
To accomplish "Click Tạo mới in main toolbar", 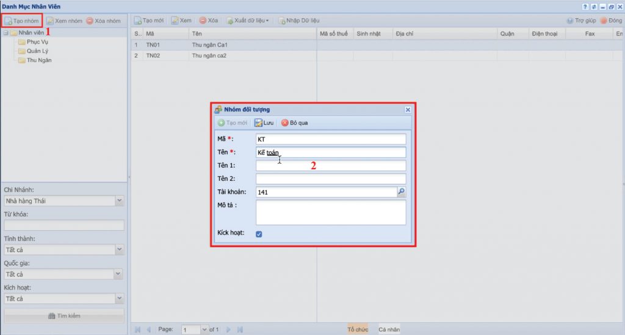I will (x=149, y=20).
